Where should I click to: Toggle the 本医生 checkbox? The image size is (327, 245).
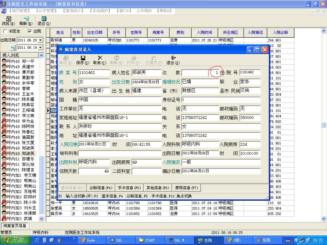point(5,31)
